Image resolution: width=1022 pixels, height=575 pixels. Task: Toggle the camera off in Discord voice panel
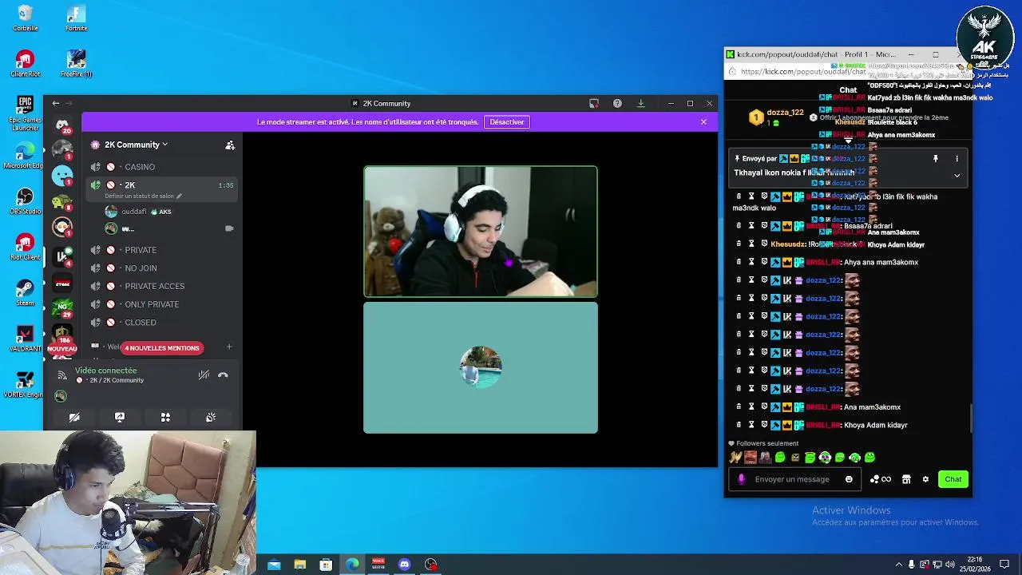[x=74, y=417]
